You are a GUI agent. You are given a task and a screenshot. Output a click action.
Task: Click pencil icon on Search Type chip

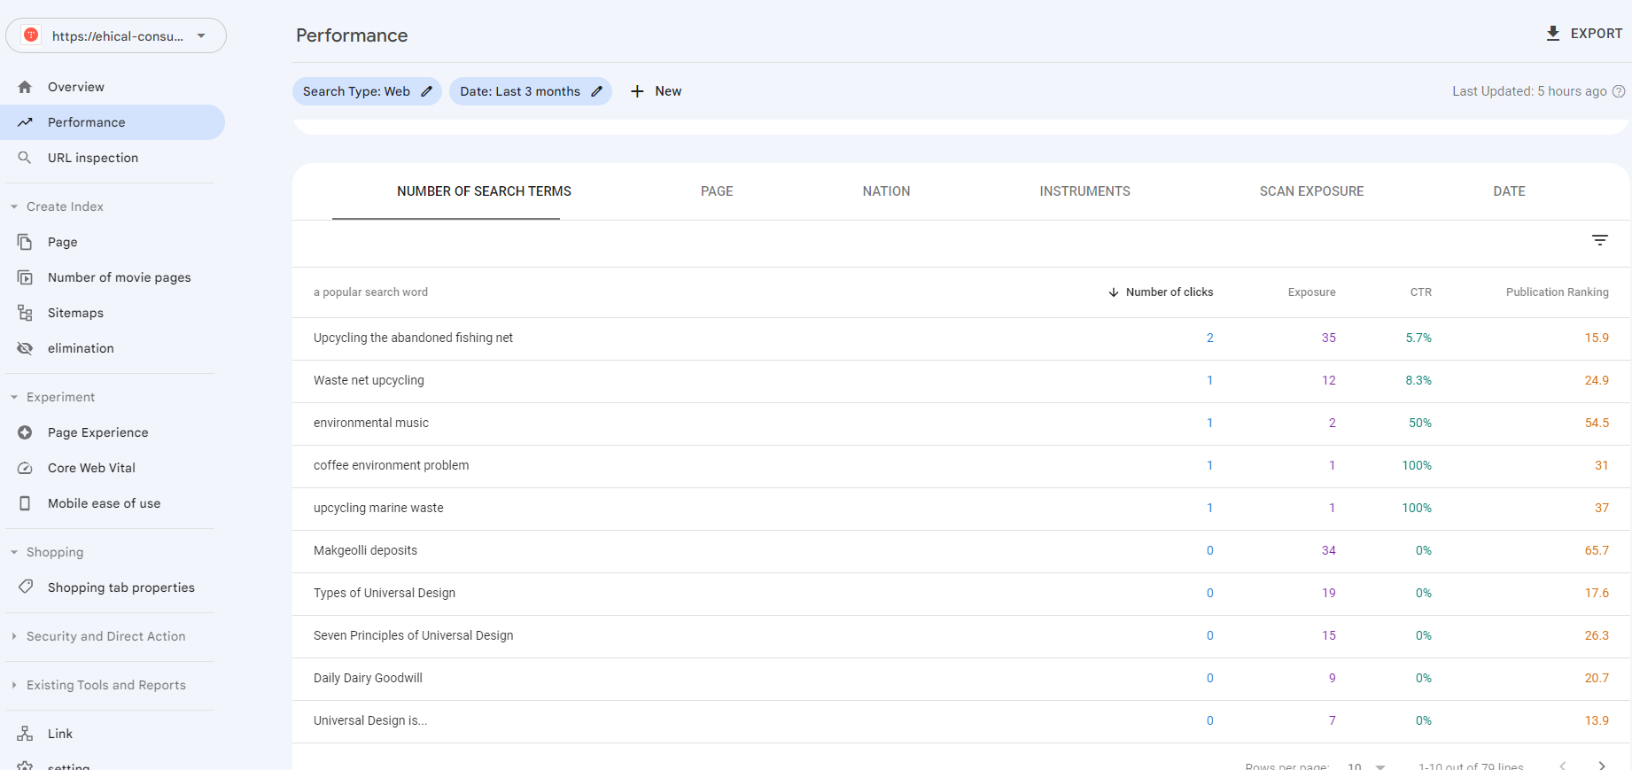pos(426,91)
